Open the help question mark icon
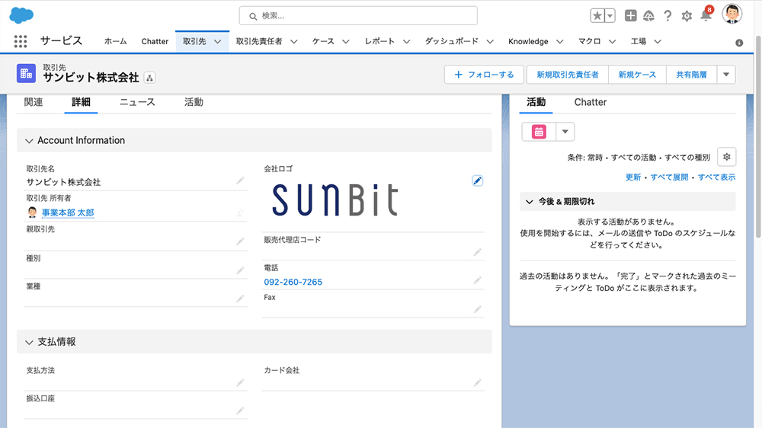This screenshot has height=428, width=762. pos(668,16)
